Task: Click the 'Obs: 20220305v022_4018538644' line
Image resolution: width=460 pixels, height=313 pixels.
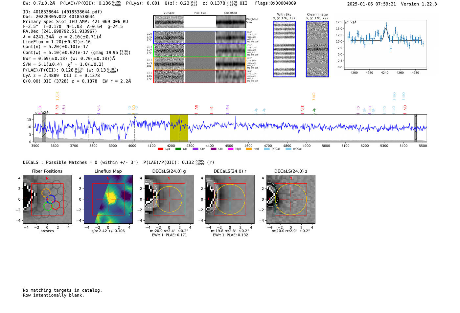Action: pyautogui.click(x=59, y=17)
